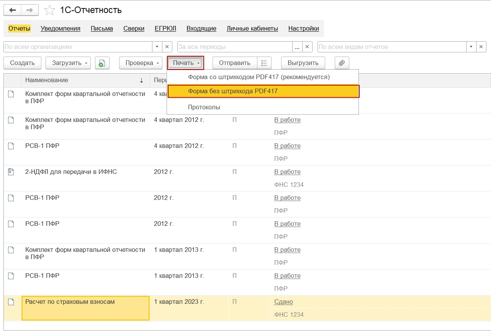This screenshot has height=334, width=491.
Task: Open the Настройки tab
Action: 304,28
